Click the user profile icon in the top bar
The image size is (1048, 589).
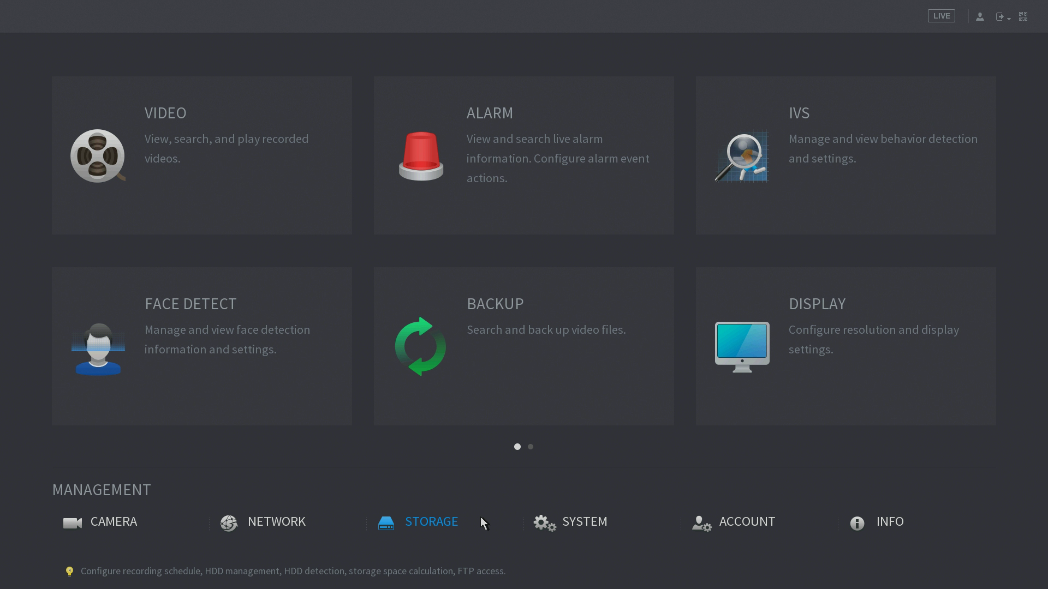980,16
